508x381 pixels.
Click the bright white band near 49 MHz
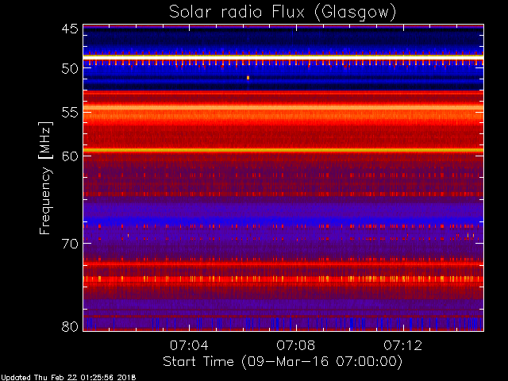[283, 57]
